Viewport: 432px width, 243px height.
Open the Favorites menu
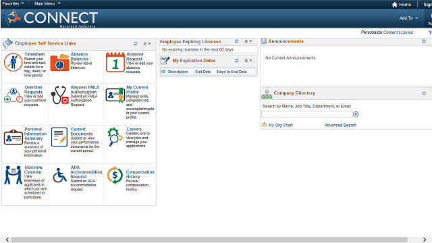coord(13,3)
